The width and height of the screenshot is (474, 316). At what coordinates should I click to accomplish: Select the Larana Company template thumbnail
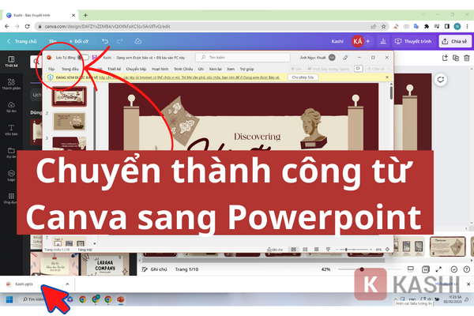point(104,265)
